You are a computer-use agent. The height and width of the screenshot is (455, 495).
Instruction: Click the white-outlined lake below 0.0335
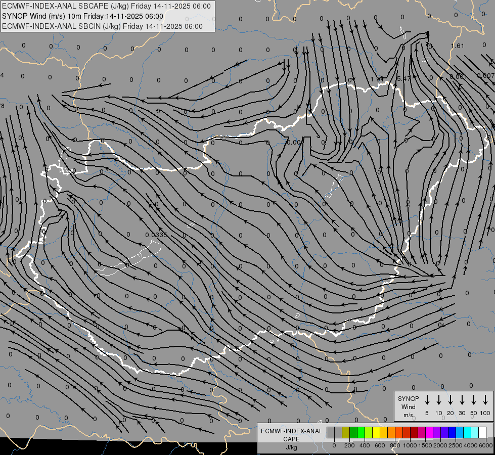tap(129, 258)
